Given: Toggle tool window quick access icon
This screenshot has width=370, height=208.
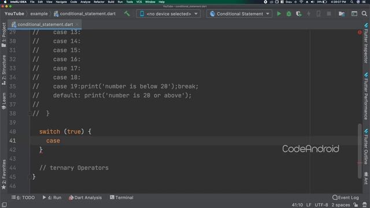Looking at the screenshot, I should 4,205.
